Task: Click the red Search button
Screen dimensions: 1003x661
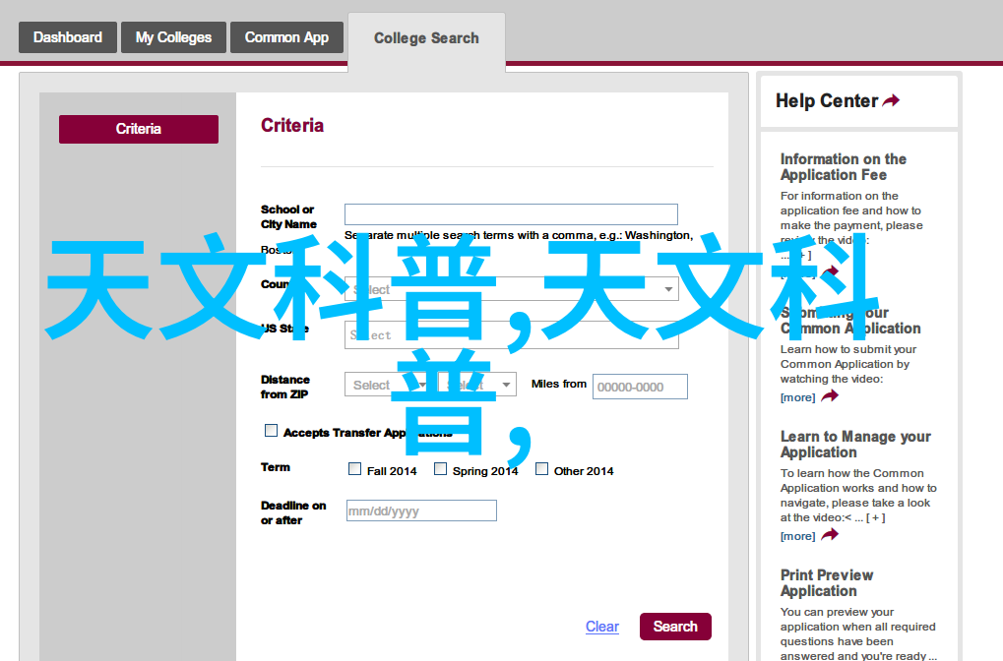Action: click(x=675, y=627)
